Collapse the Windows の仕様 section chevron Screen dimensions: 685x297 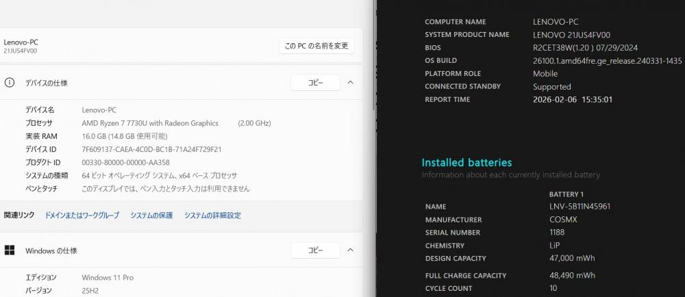tap(350, 250)
